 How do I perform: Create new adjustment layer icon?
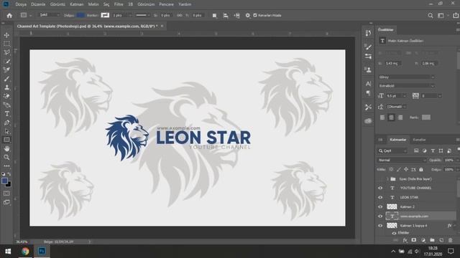pyautogui.click(x=423, y=240)
